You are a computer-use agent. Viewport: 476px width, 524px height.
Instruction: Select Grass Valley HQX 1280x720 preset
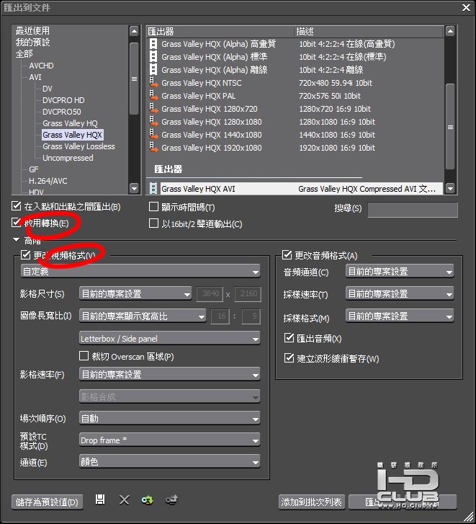(x=295, y=109)
